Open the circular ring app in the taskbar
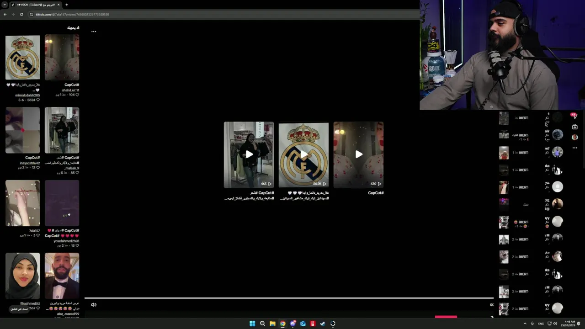The image size is (585, 329). (333, 324)
